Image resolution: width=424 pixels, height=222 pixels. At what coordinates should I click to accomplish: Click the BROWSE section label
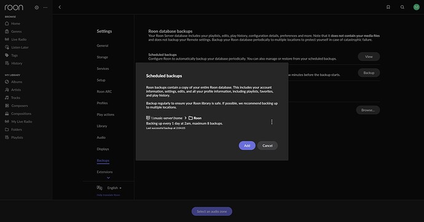(10, 17)
